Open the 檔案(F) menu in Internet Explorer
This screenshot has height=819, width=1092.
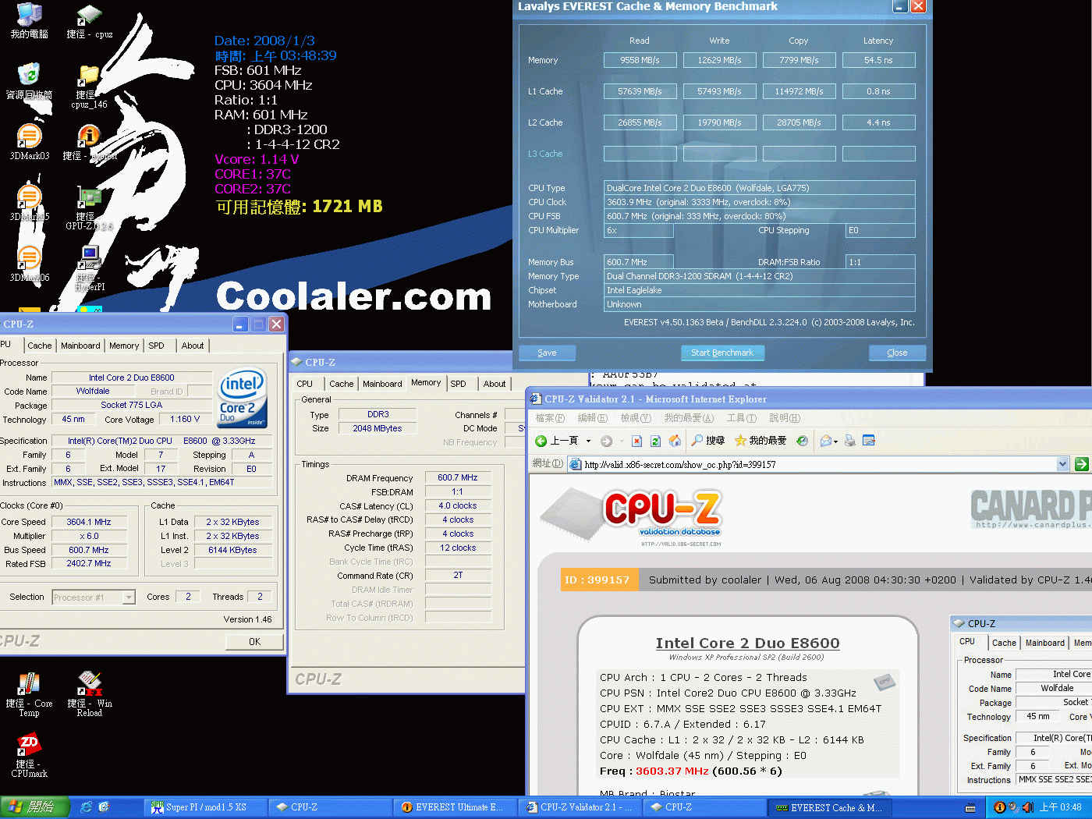coord(550,418)
